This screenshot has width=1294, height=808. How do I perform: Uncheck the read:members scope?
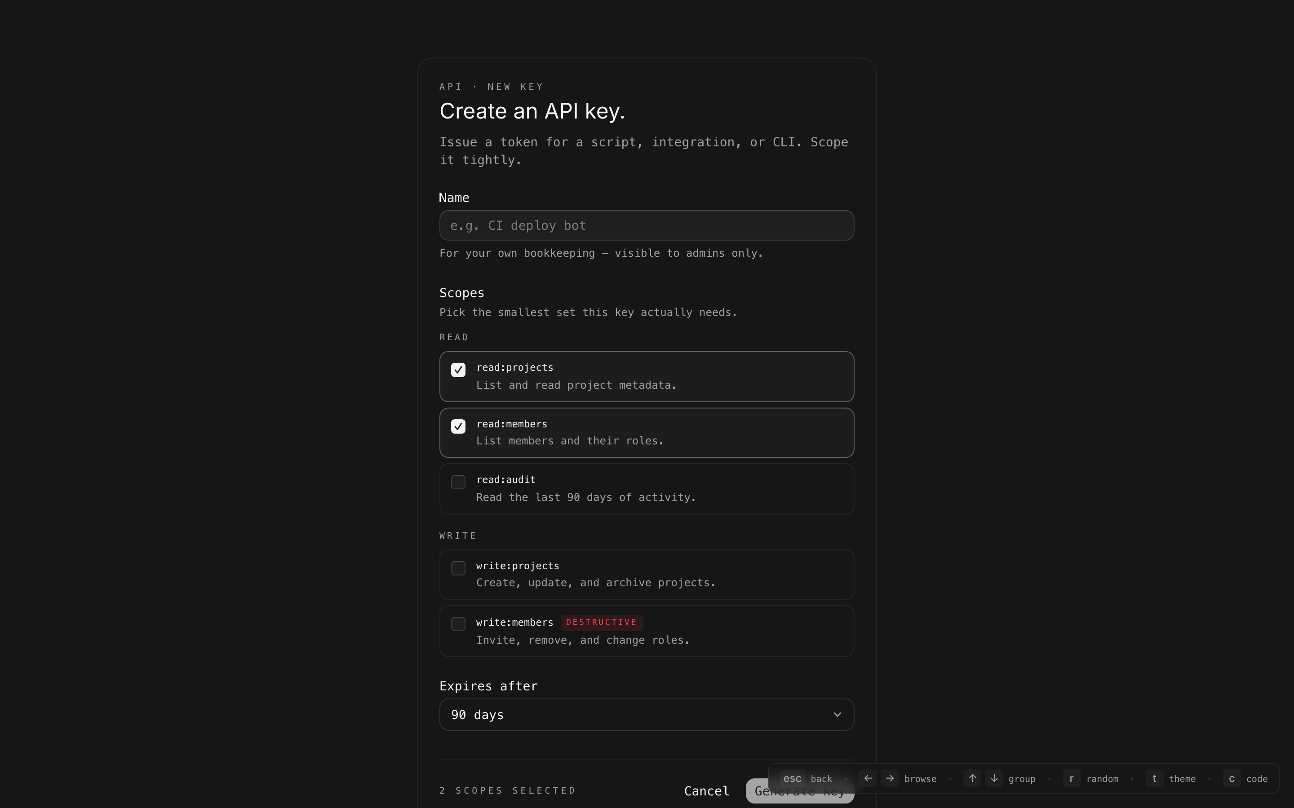pos(458,426)
